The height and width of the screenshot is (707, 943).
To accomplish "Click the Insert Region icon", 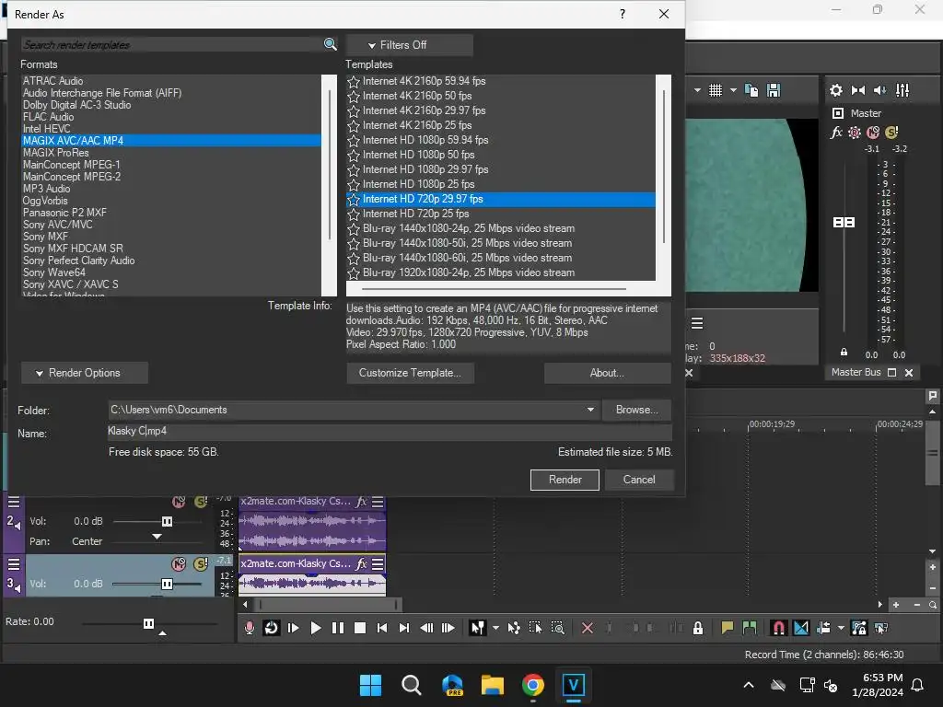I will point(750,628).
